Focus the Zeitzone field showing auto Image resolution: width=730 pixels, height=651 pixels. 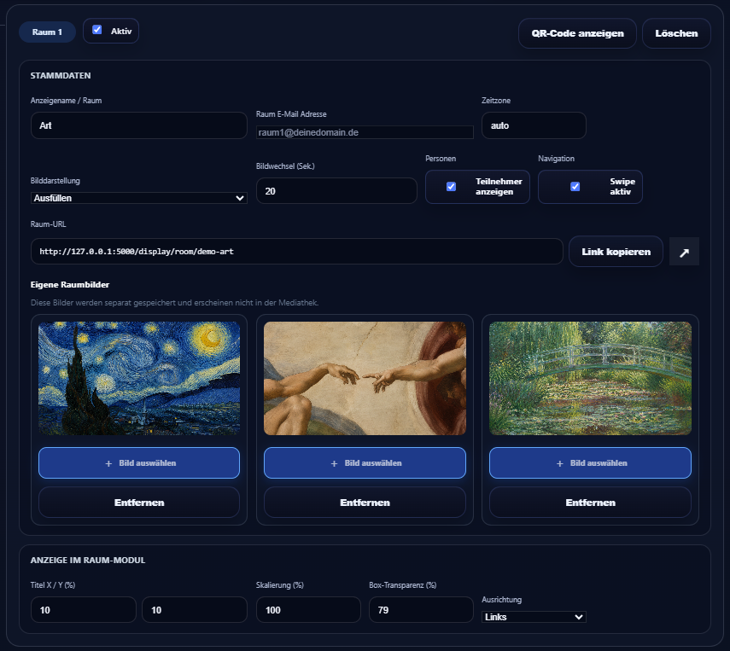tap(534, 125)
